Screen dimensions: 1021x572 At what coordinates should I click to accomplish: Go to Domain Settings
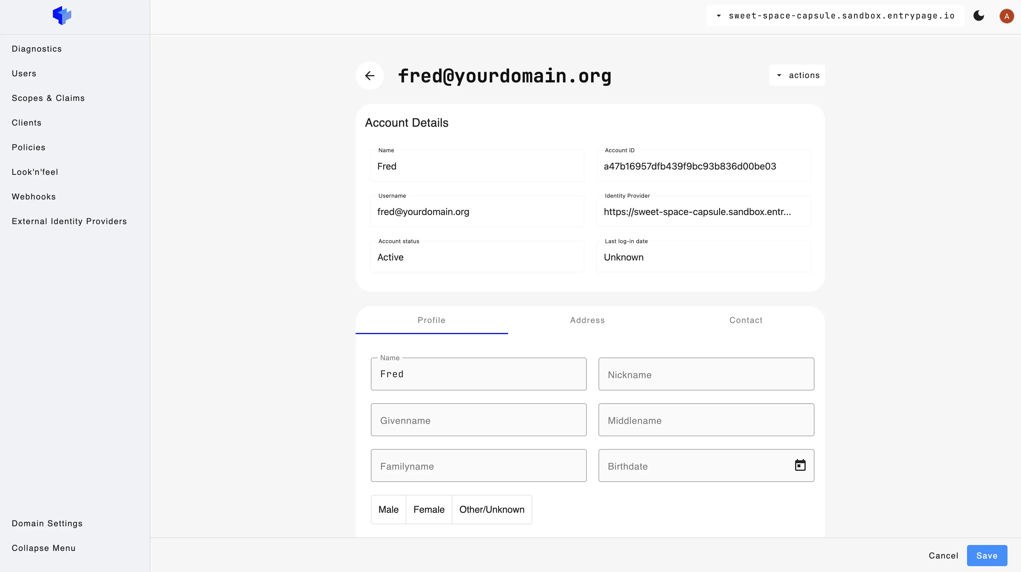click(47, 523)
